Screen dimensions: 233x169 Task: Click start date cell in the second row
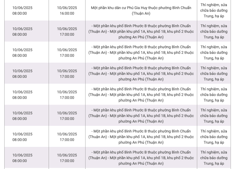(22, 31)
